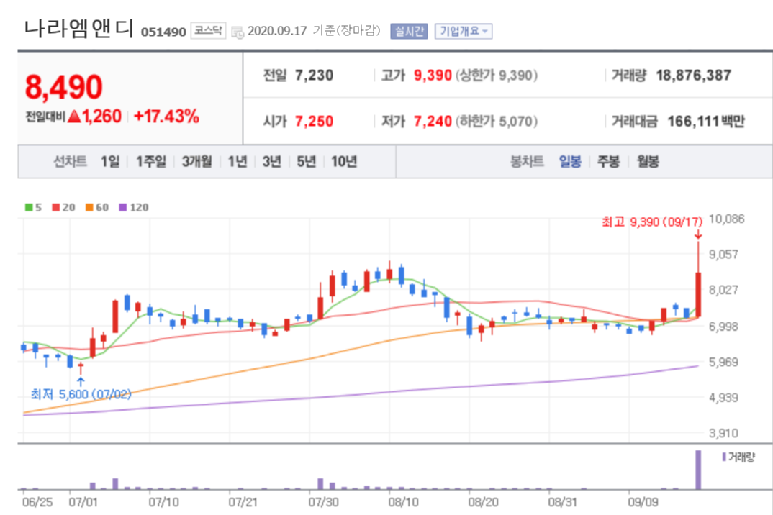Click the 실시간 button
This screenshot has height=515, width=773.
[409, 32]
